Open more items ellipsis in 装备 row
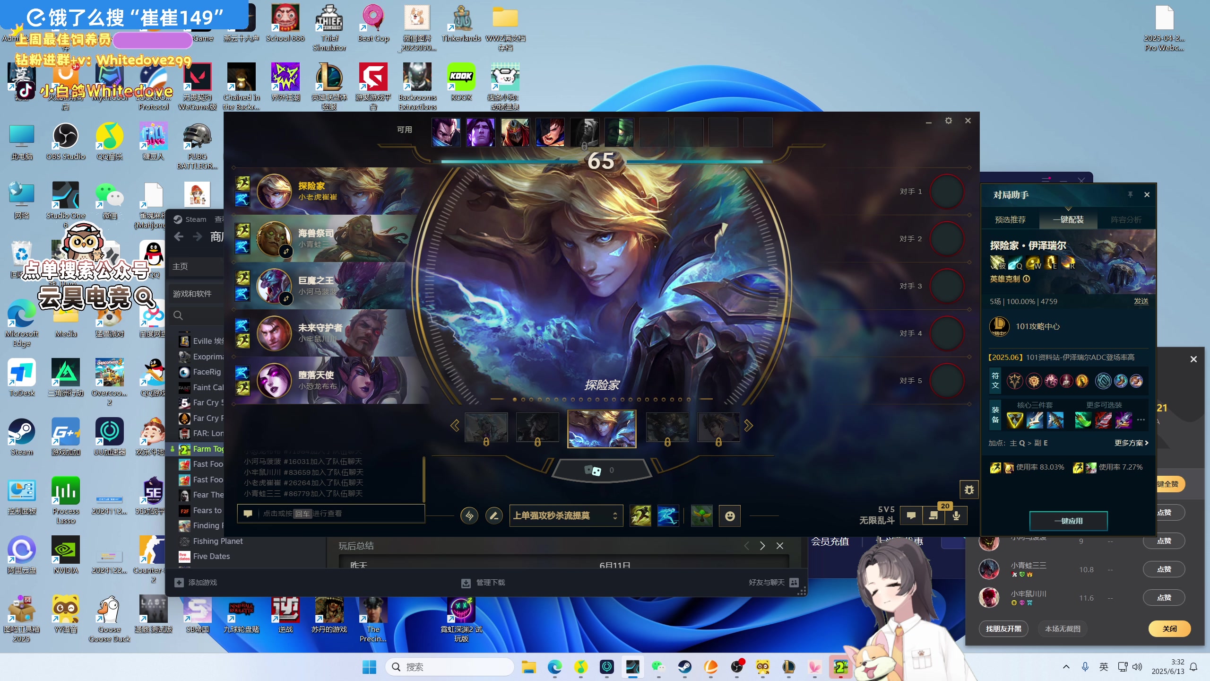The width and height of the screenshot is (1210, 681). coord(1141,419)
